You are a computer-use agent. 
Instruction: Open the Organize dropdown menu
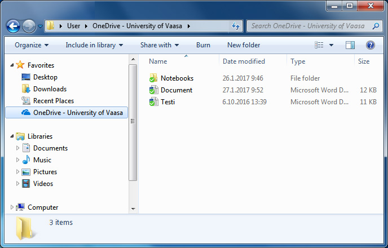(32, 45)
